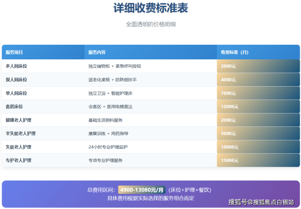Select the "收费标准（月）" column header
Viewport: 301px width, 209px height.
(x=235, y=52)
